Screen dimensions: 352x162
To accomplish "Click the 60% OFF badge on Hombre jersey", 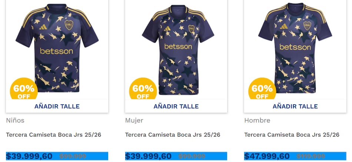I will [262, 89].
